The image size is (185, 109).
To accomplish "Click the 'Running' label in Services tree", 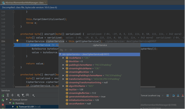I will click(x=20, y=103).
